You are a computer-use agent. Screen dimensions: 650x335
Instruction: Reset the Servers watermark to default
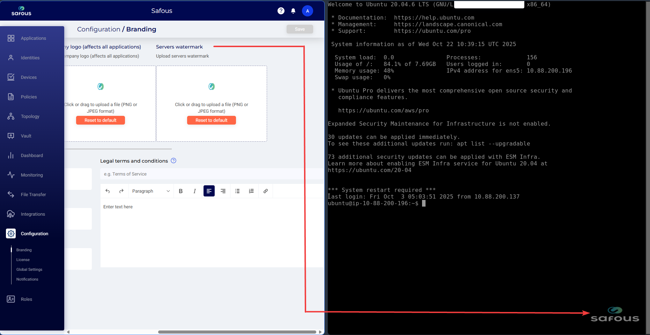[x=211, y=120]
